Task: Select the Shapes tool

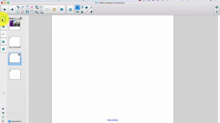Action: pyautogui.click(x=82, y=7)
